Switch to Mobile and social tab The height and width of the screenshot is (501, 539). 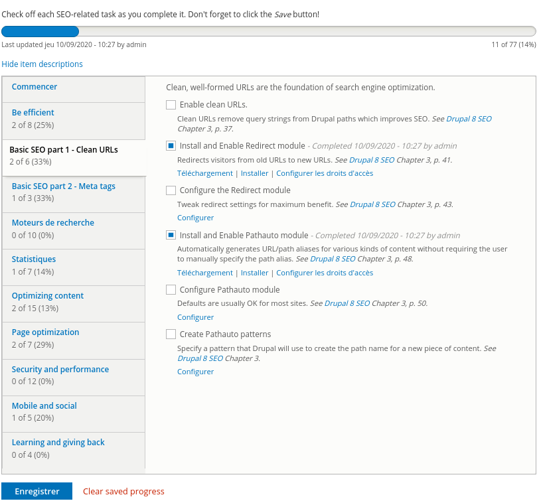[x=44, y=406]
